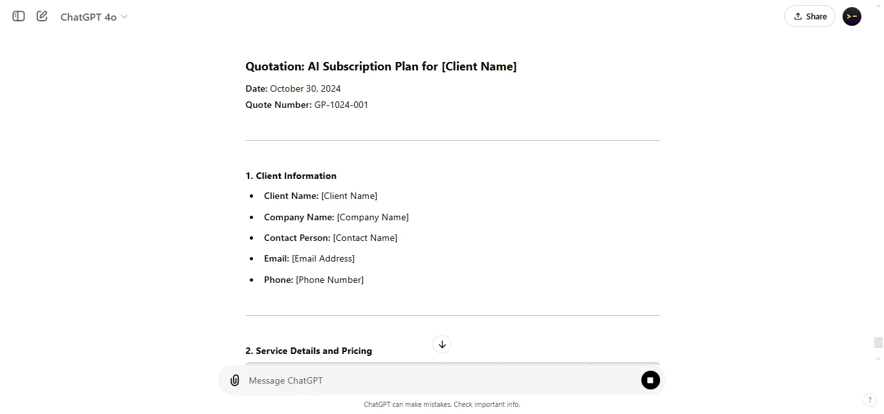Click the scroll-to-bottom arrow over the chat
This screenshot has height=414, width=884.
[442, 344]
